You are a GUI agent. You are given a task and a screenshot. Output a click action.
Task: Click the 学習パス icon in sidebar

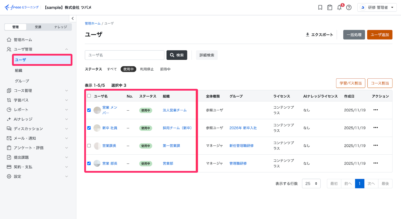click(9, 100)
